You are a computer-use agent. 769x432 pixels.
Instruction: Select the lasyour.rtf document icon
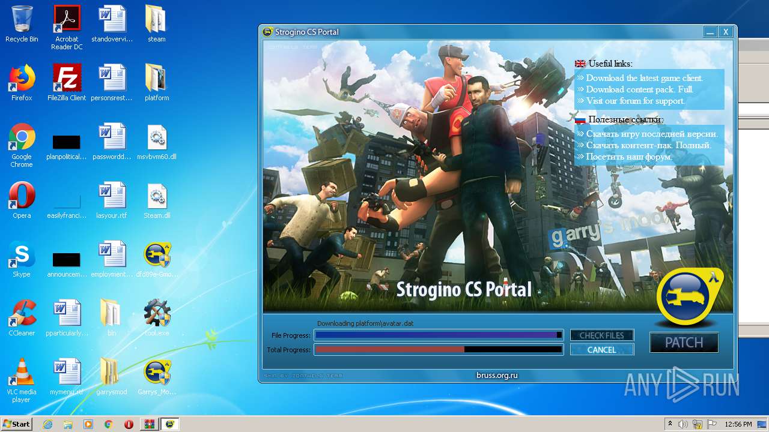coord(112,200)
